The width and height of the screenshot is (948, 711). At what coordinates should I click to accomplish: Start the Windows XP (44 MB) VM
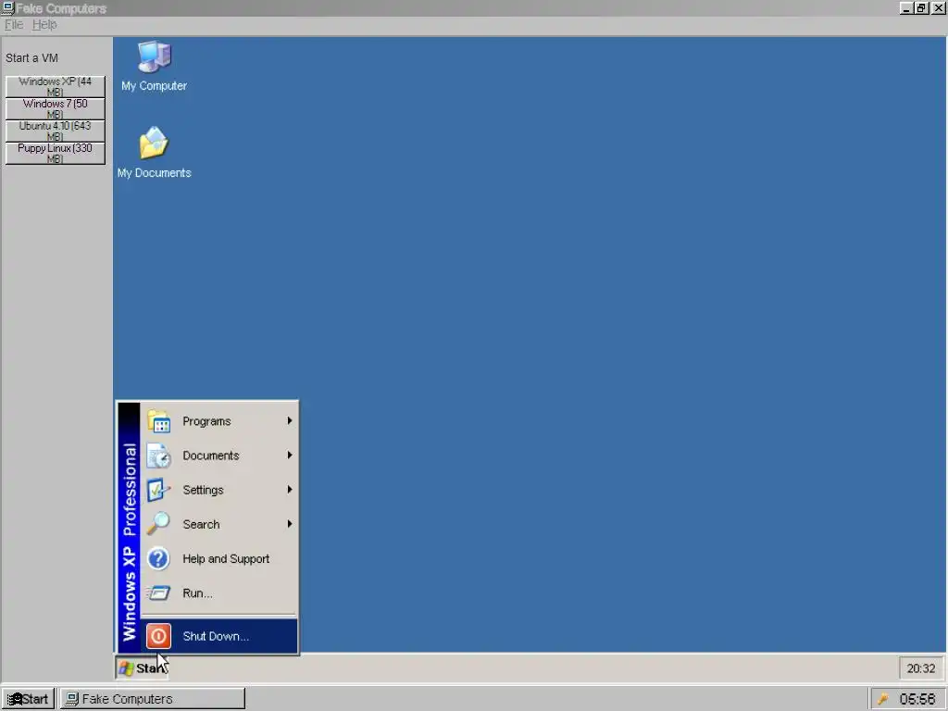click(55, 86)
